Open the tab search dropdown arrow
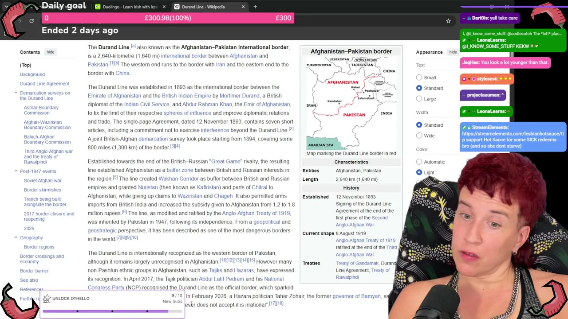This screenshot has height=319, width=568. 6,7
